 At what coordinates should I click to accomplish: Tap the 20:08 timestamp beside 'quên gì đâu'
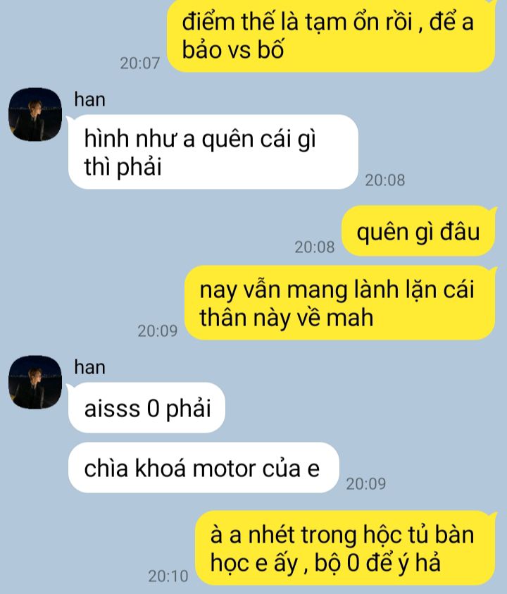click(315, 247)
